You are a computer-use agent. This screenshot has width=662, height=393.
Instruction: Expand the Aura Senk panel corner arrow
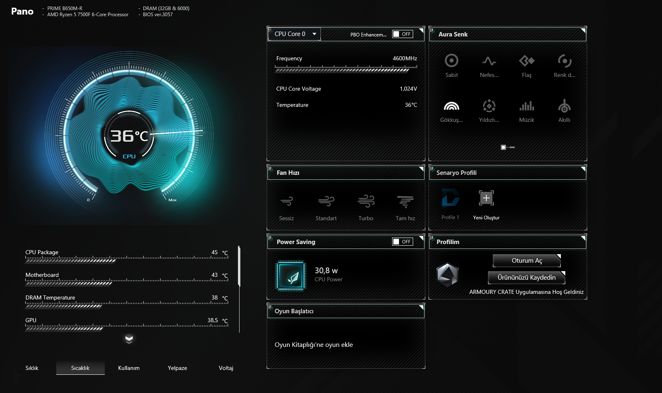click(583, 30)
